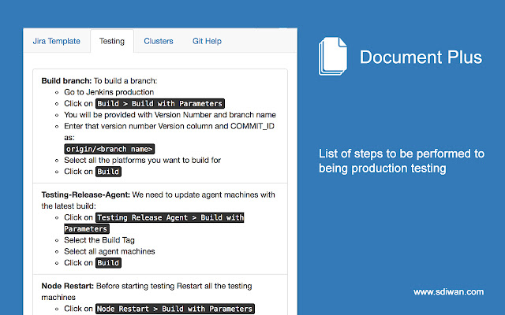Open the Git Help tab
505x315 pixels.
click(x=207, y=41)
